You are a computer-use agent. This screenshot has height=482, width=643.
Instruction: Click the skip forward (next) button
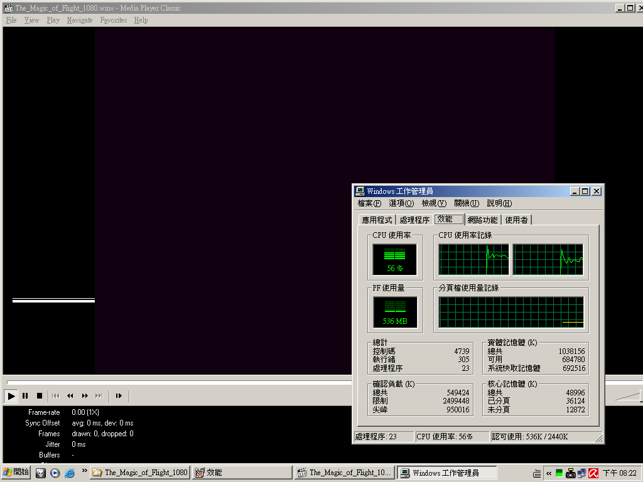(x=99, y=396)
